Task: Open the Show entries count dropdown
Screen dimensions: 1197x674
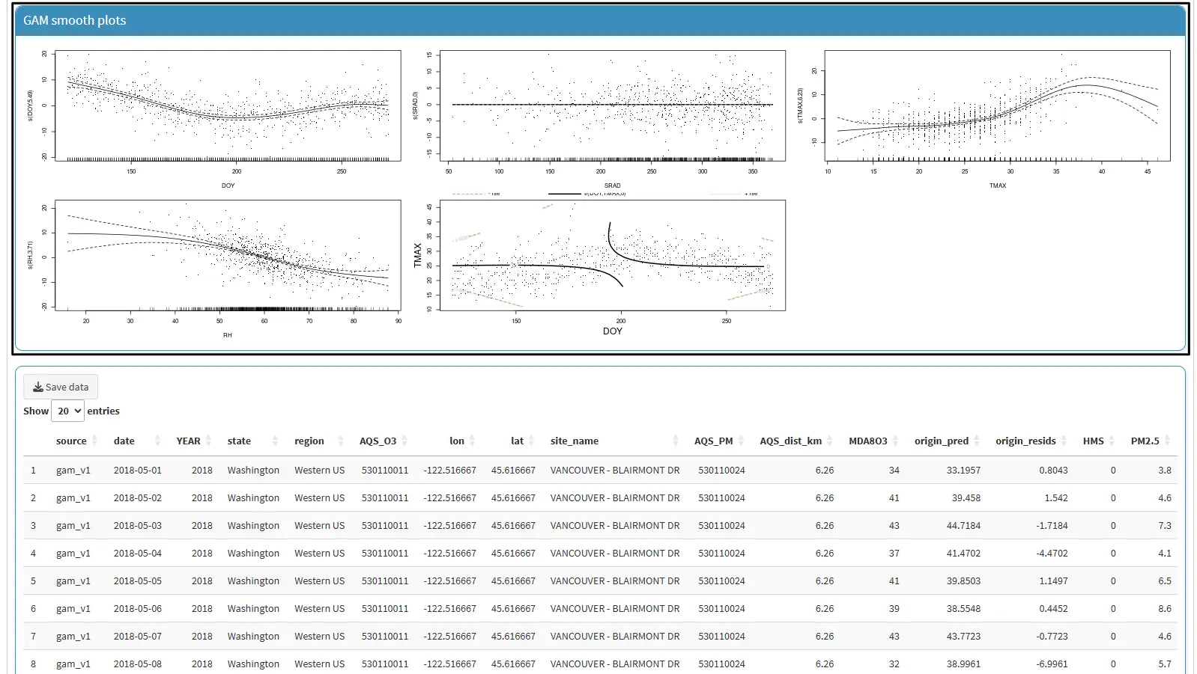Action: click(67, 411)
